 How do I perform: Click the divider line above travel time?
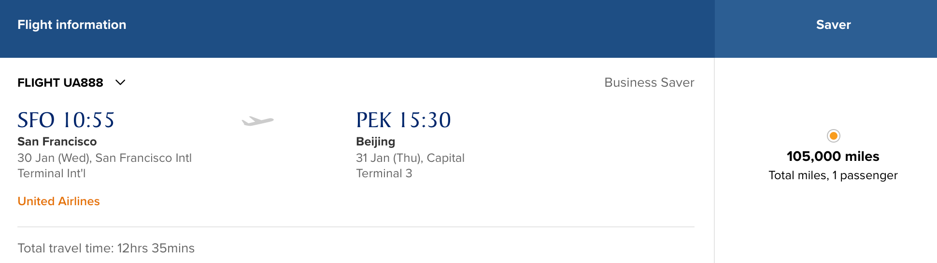coord(356,226)
